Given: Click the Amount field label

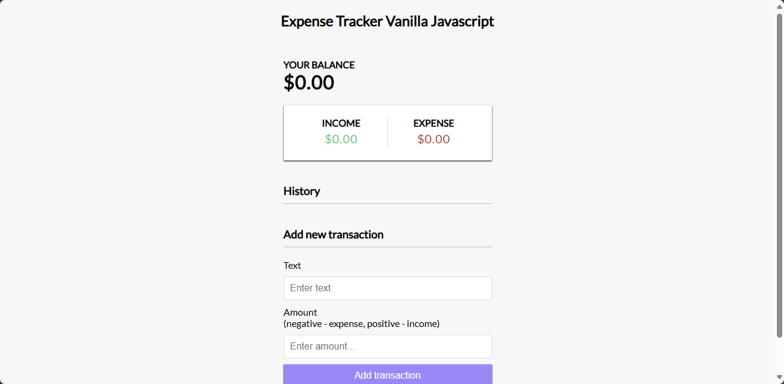Looking at the screenshot, I should point(300,312).
